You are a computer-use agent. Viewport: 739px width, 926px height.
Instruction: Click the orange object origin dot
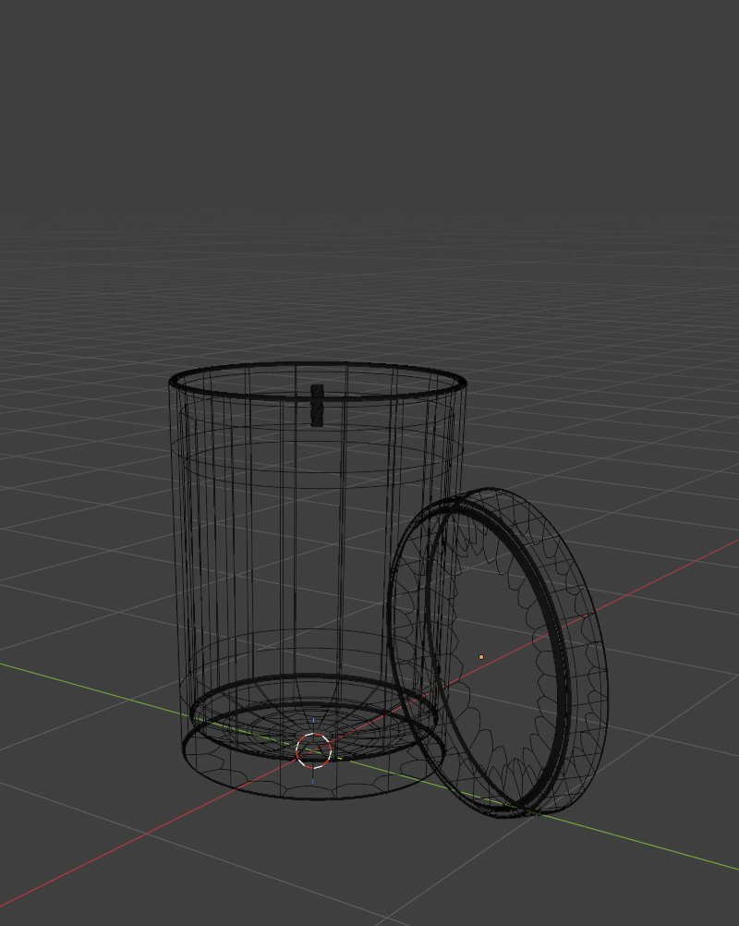[481, 657]
